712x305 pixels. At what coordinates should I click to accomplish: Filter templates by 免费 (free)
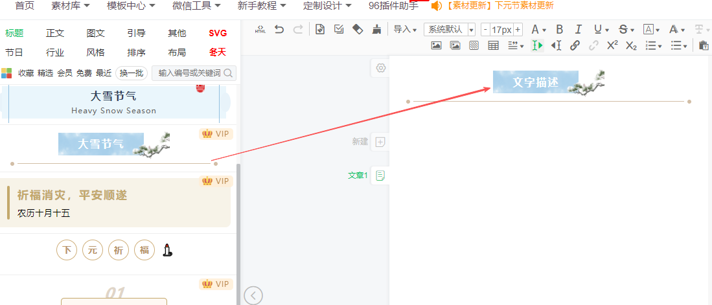click(x=84, y=73)
